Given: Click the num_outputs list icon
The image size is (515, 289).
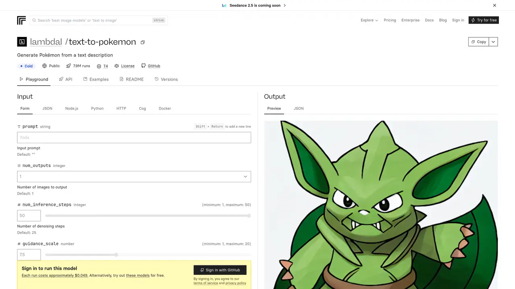Looking at the screenshot, I should [x=19, y=165].
